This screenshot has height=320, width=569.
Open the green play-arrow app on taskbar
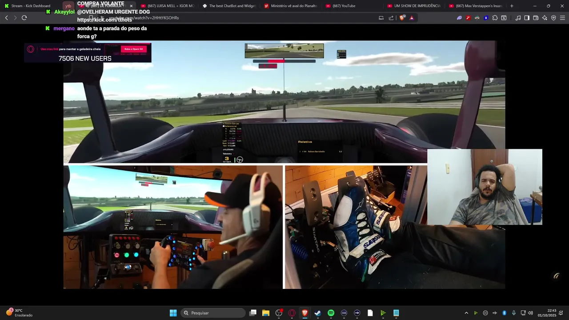383,313
